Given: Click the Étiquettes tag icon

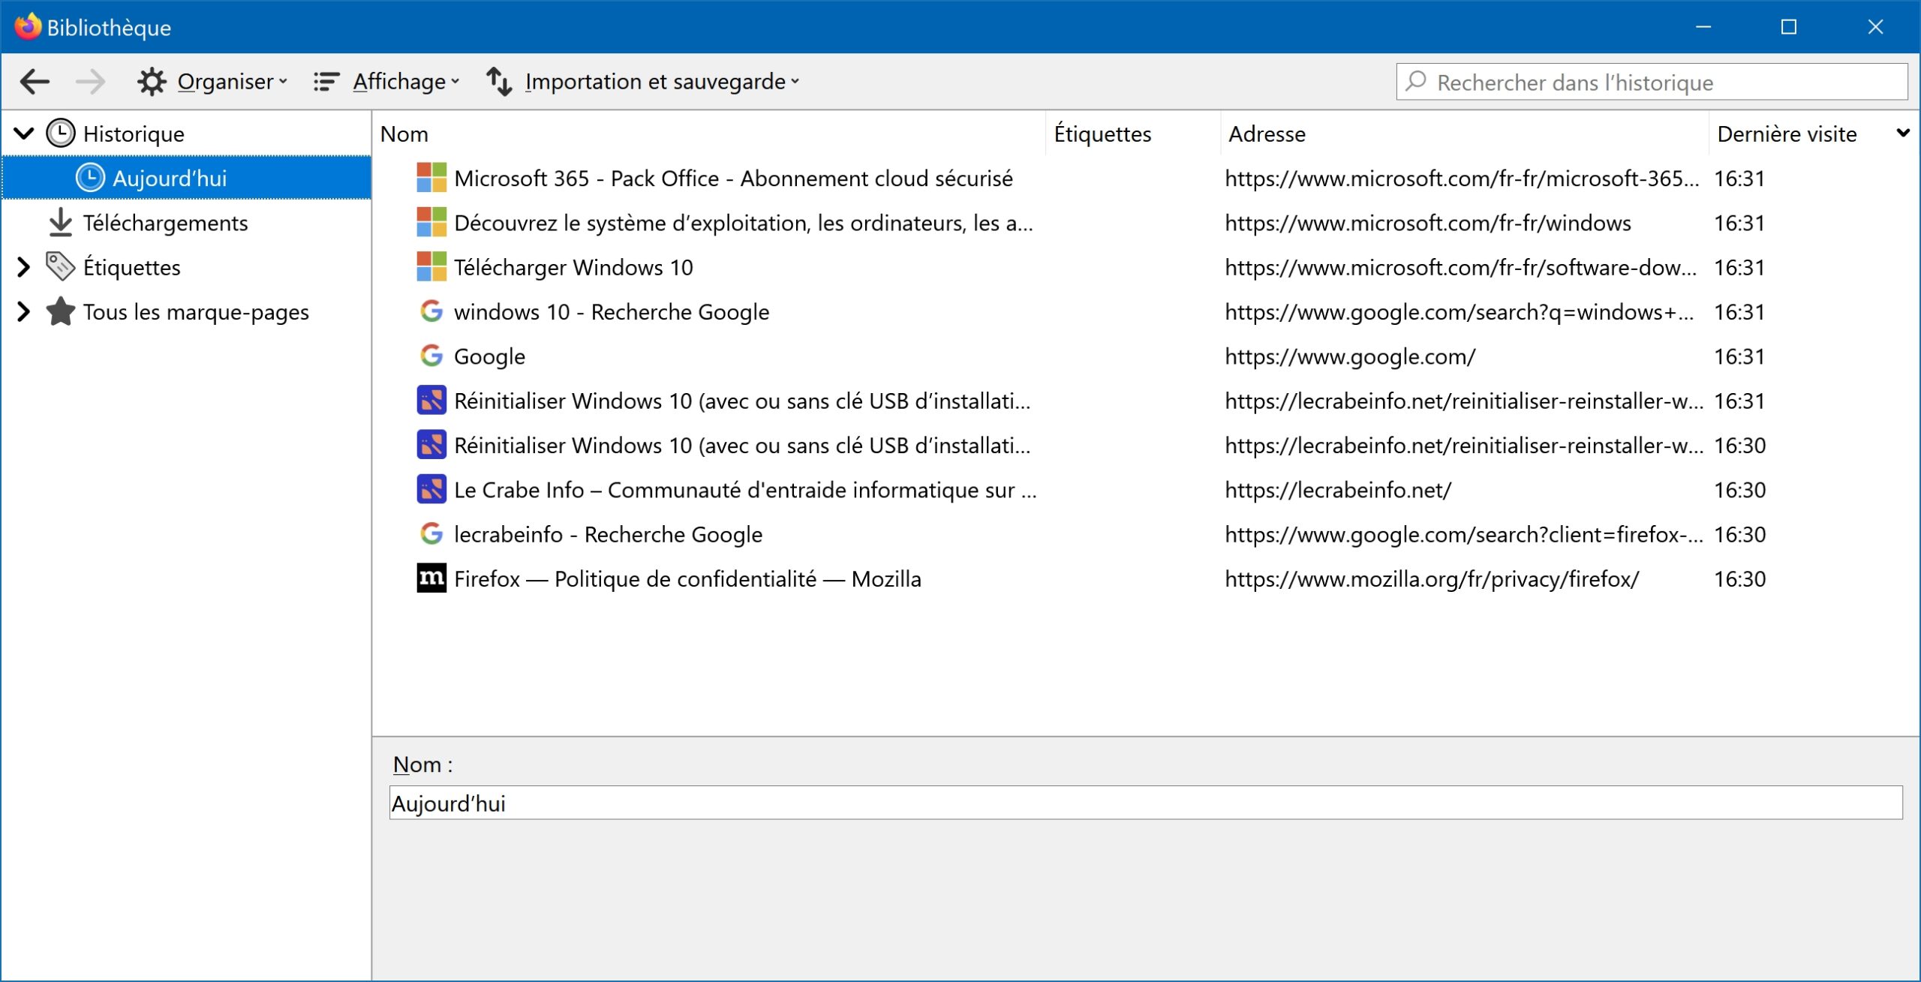Looking at the screenshot, I should coord(60,266).
